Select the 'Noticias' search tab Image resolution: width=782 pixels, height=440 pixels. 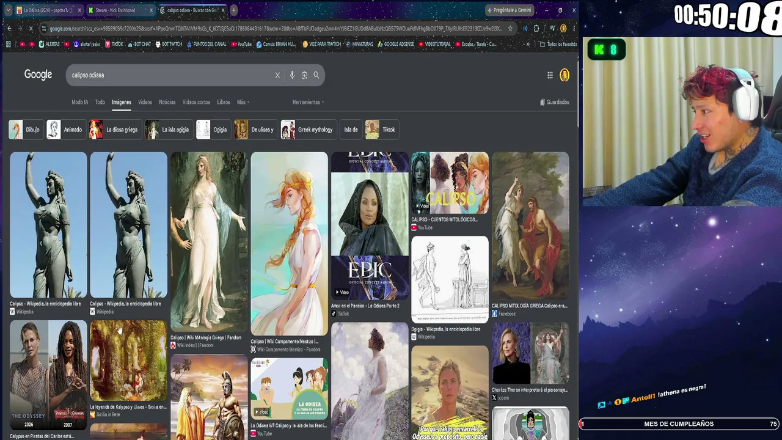167,102
